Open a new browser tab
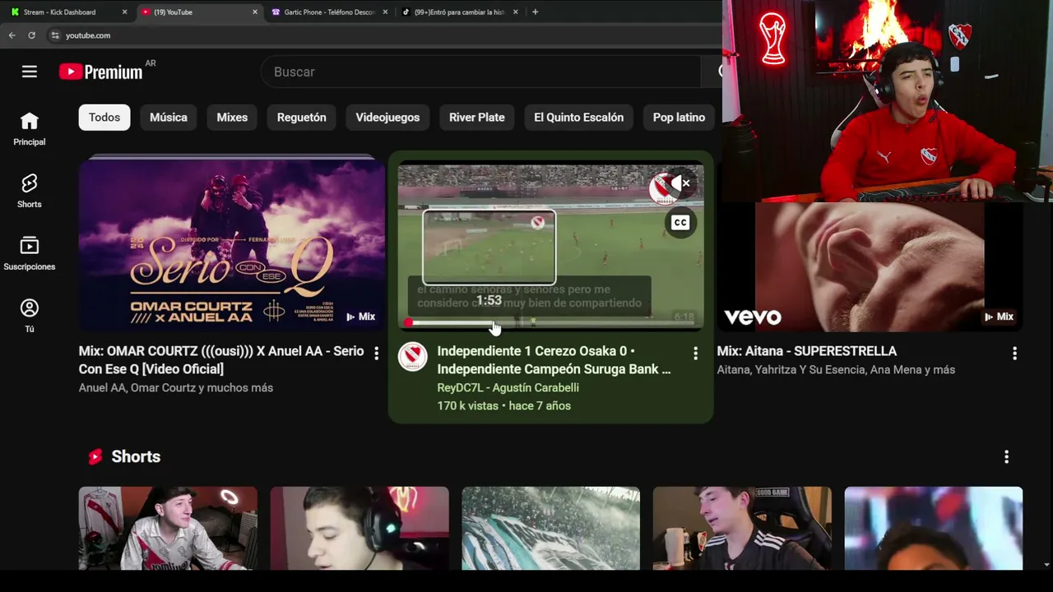This screenshot has height=592, width=1053. pyautogui.click(x=535, y=12)
